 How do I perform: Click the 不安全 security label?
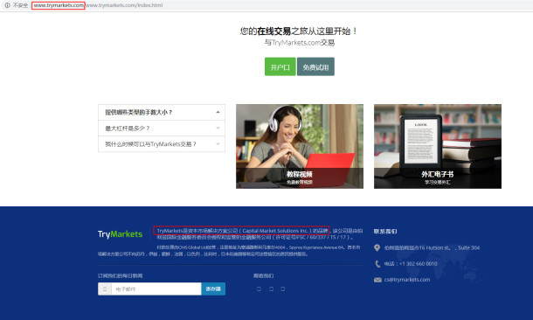point(20,5)
